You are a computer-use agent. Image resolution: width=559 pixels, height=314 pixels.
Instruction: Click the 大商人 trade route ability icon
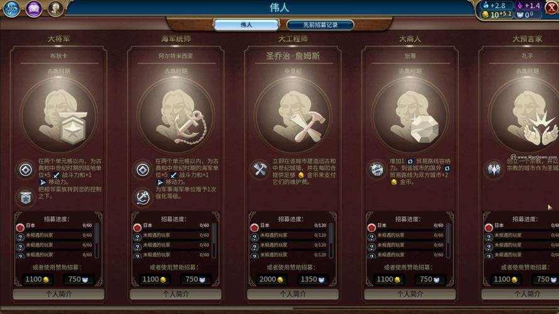click(377, 169)
